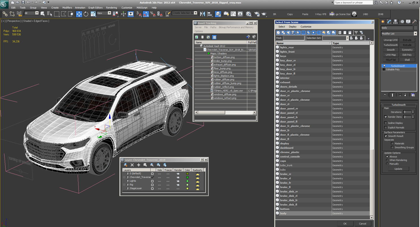The height and width of the screenshot is (227, 420).
Task: Click Cancel in Select From Scene
Action: (363, 224)
